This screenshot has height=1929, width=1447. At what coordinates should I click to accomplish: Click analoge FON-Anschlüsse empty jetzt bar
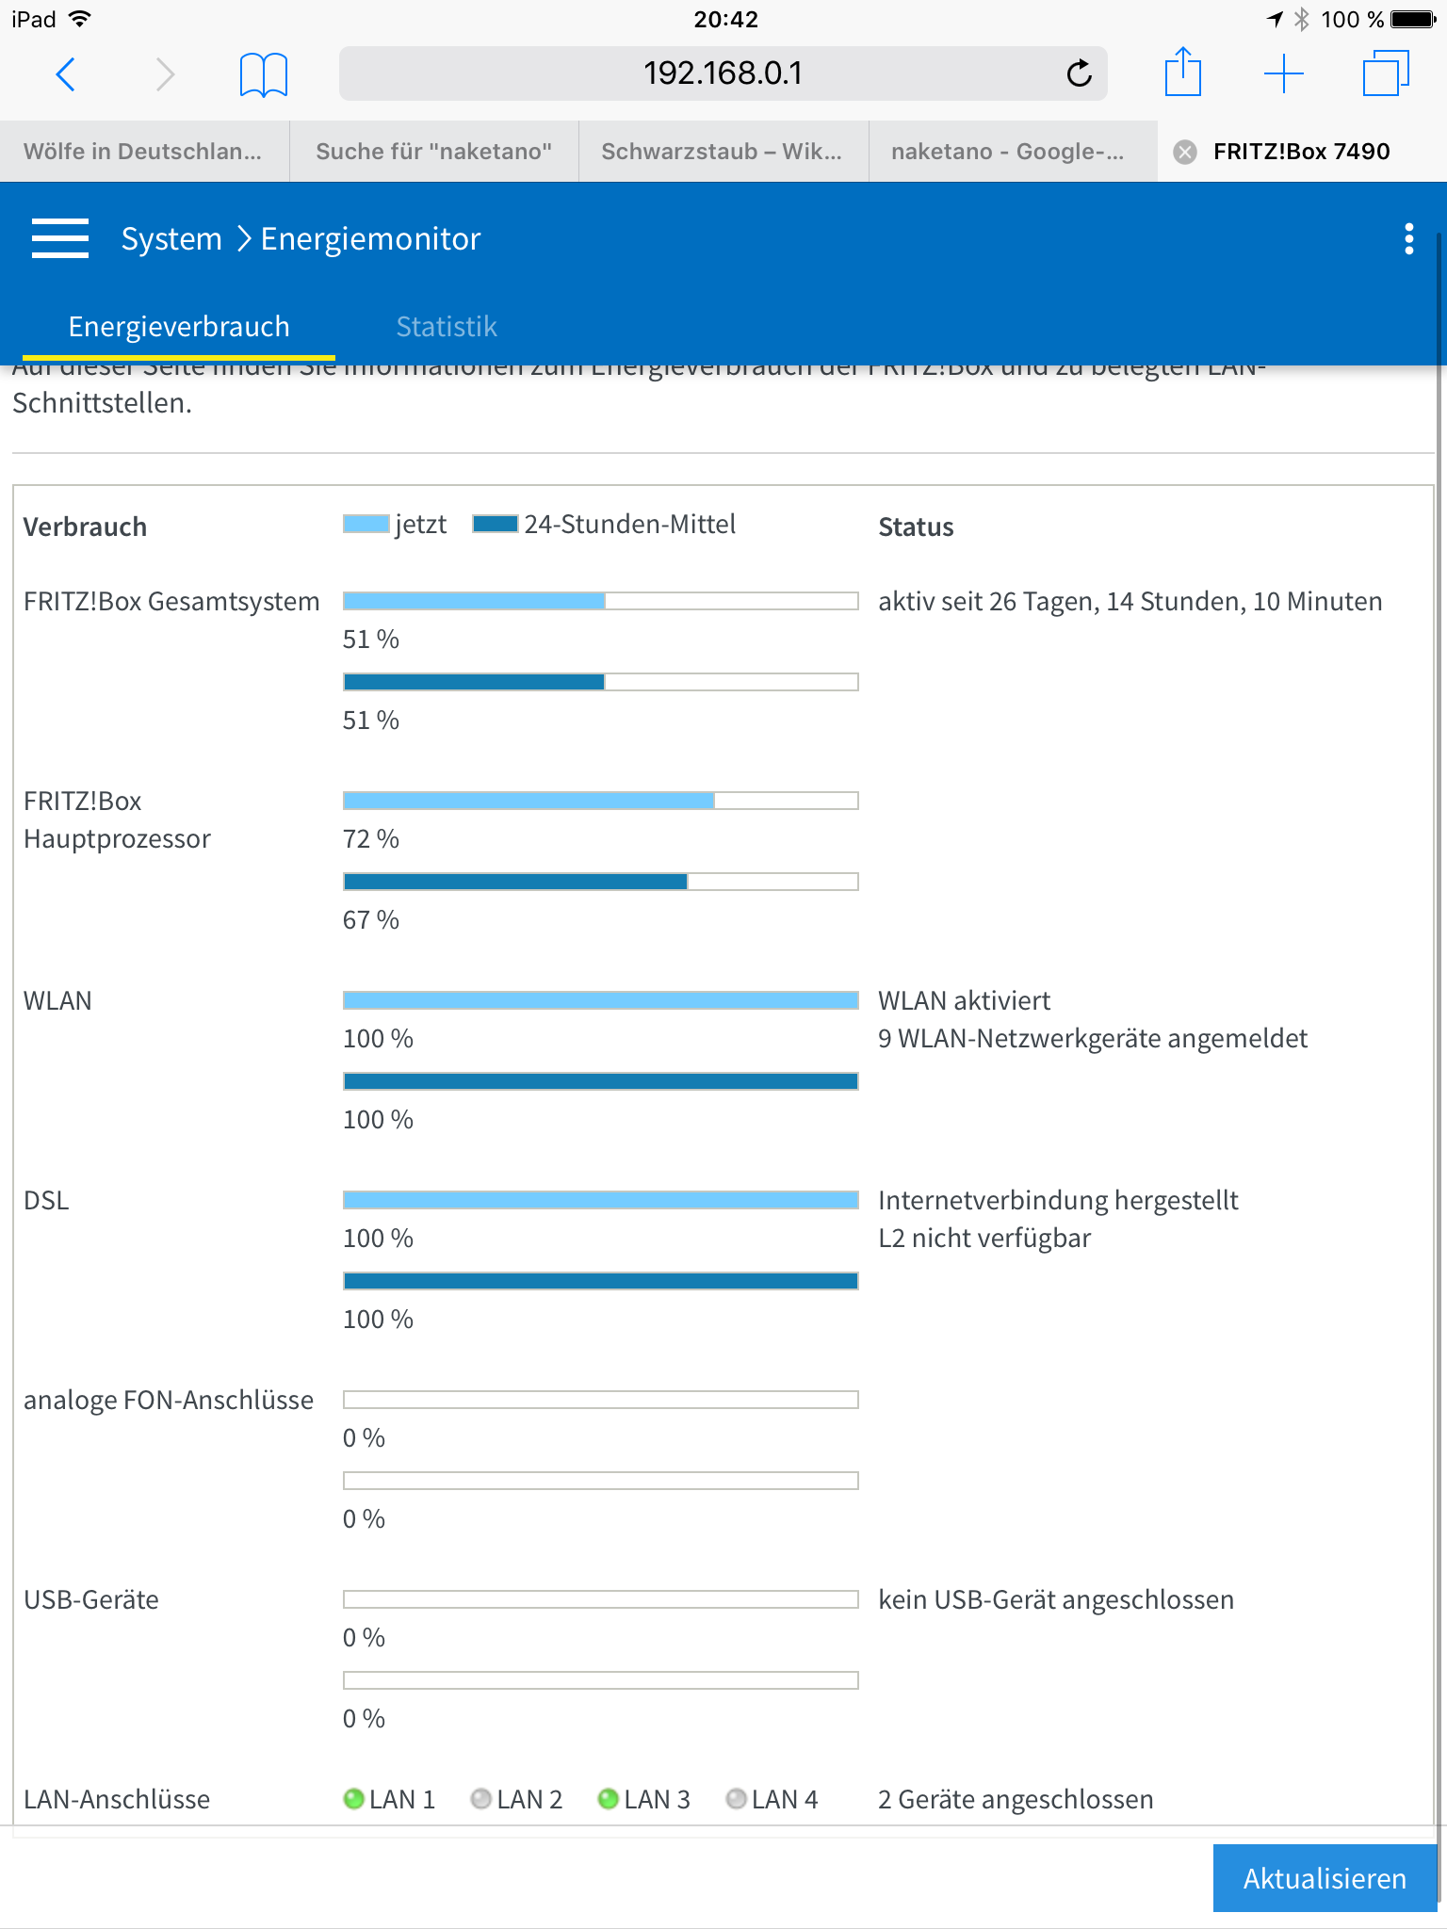(x=601, y=1400)
